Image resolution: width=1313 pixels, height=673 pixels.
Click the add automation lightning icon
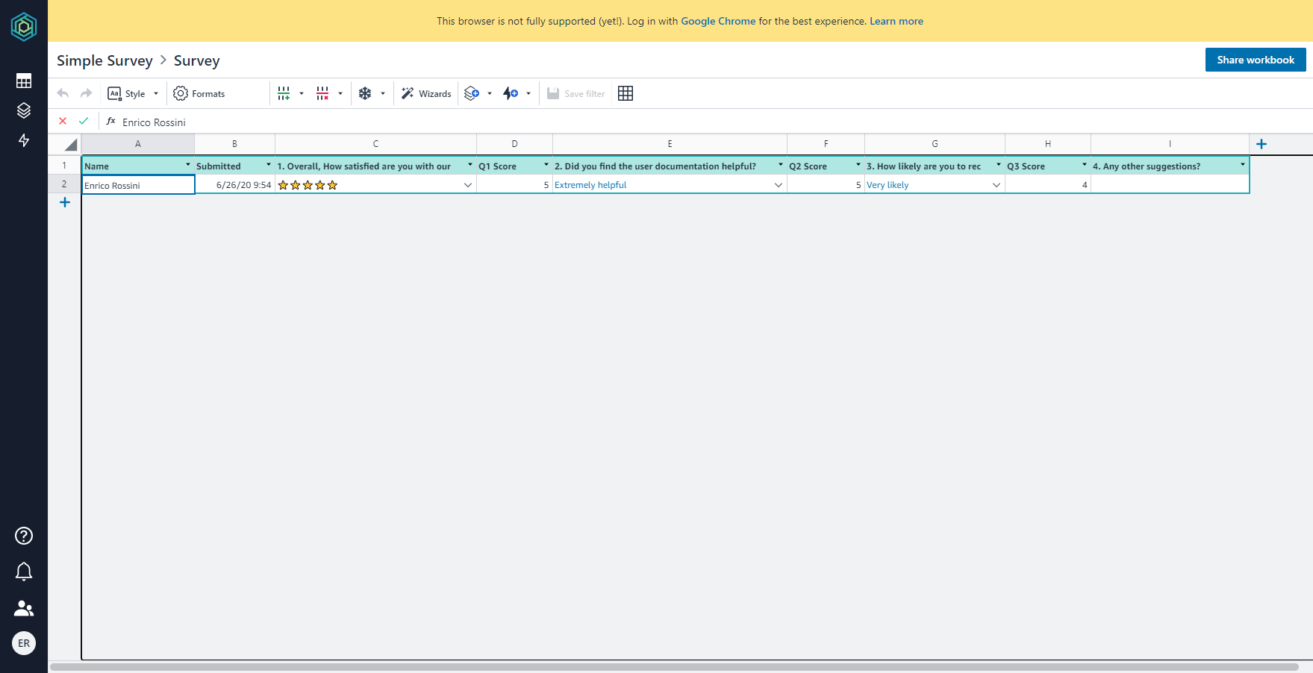point(511,93)
